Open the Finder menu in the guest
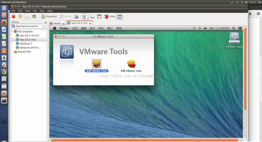 pos(64,28)
